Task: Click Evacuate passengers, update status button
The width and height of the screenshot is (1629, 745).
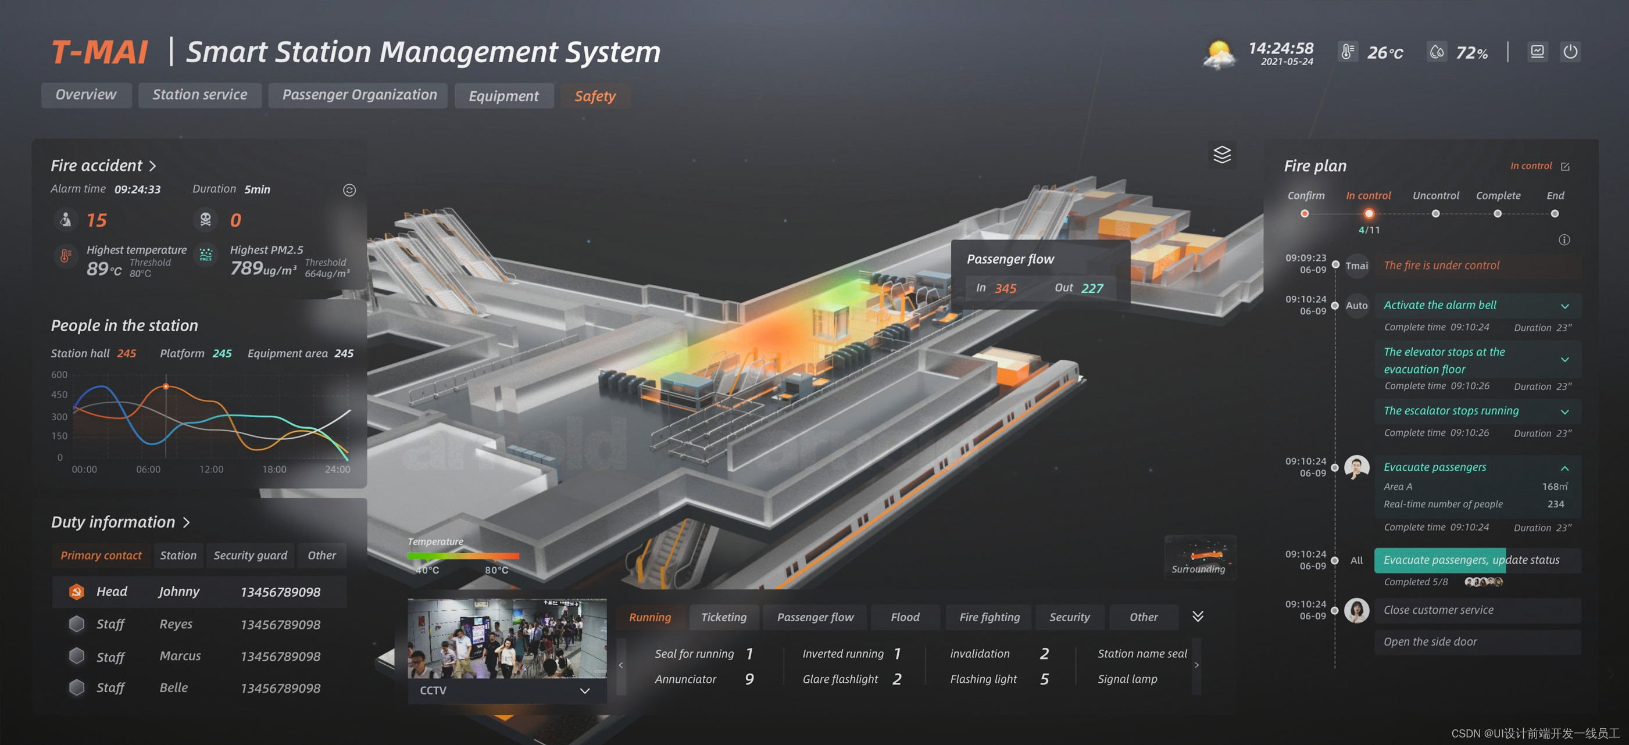Action: pos(1471,560)
